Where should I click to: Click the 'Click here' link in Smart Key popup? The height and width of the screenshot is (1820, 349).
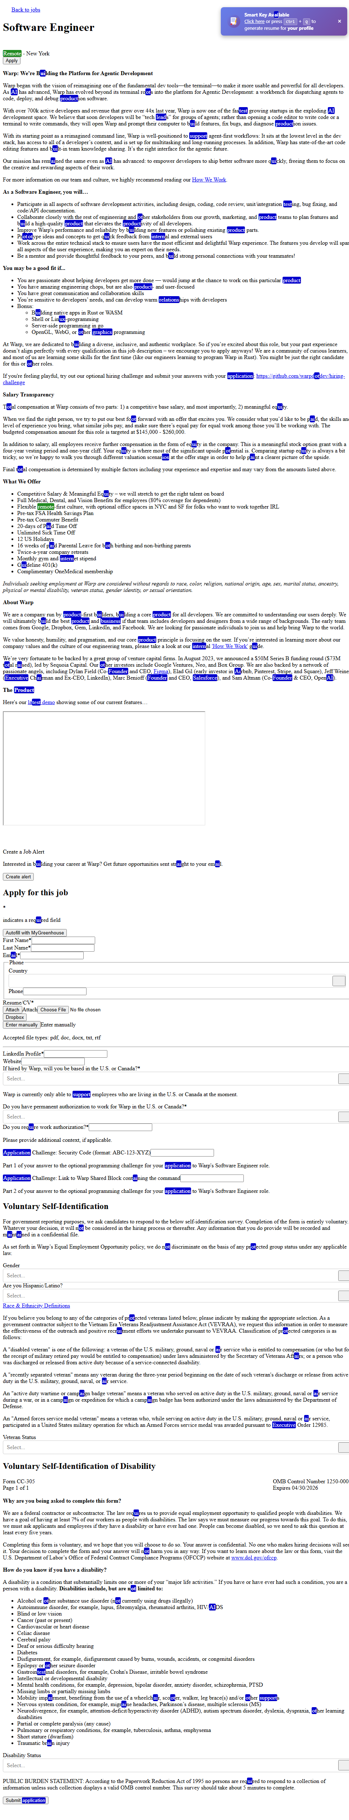click(x=254, y=21)
